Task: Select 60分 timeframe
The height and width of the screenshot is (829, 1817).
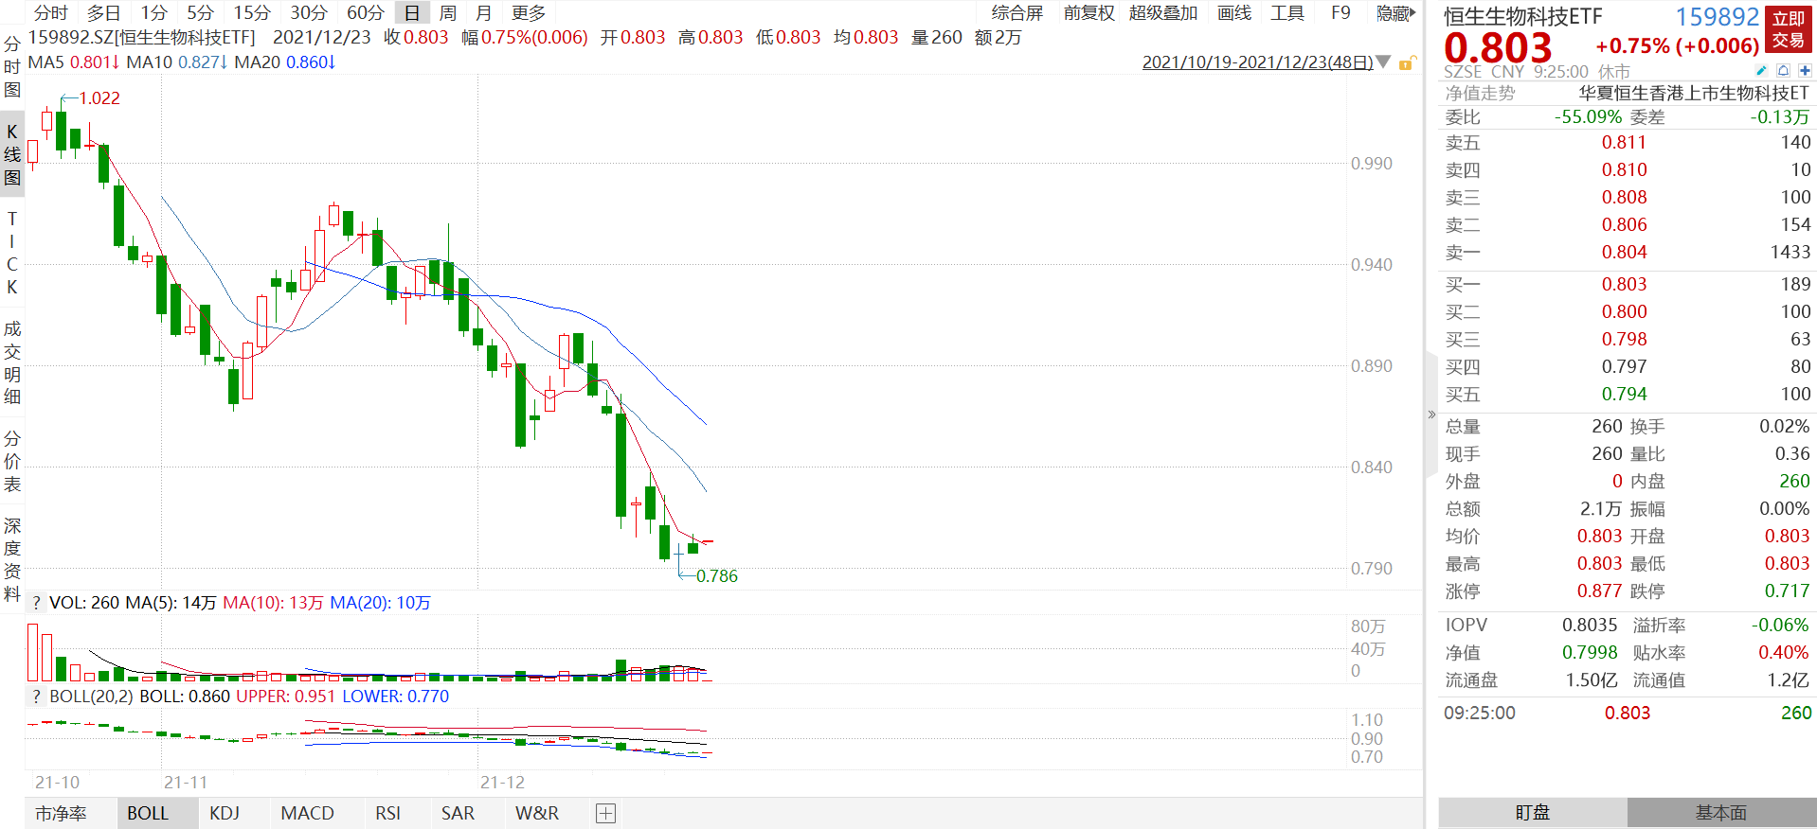Action: point(366,13)
